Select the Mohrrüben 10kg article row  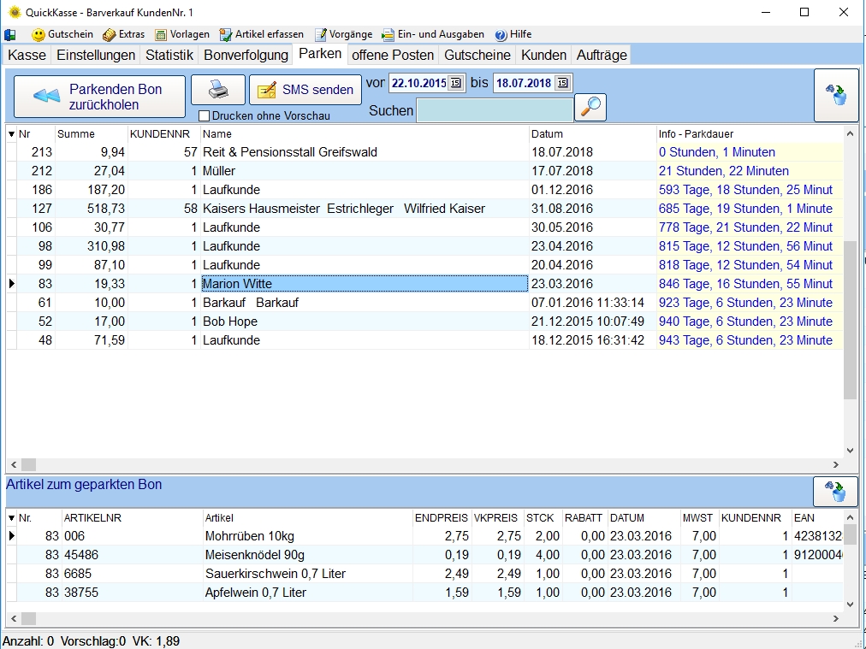tap(425, 536)
